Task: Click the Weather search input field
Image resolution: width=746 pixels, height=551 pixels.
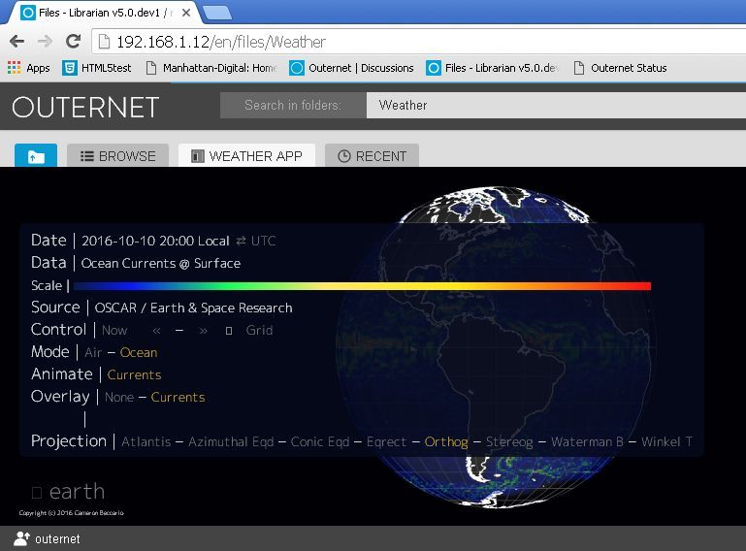Action: click(x=556, y=105)
